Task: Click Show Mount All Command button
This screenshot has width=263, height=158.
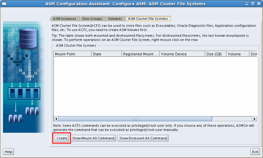Action: (93, 138)
